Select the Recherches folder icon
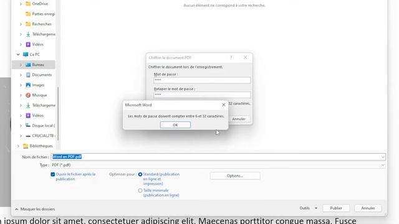This screenshot has height=224, width=399. 28,24
